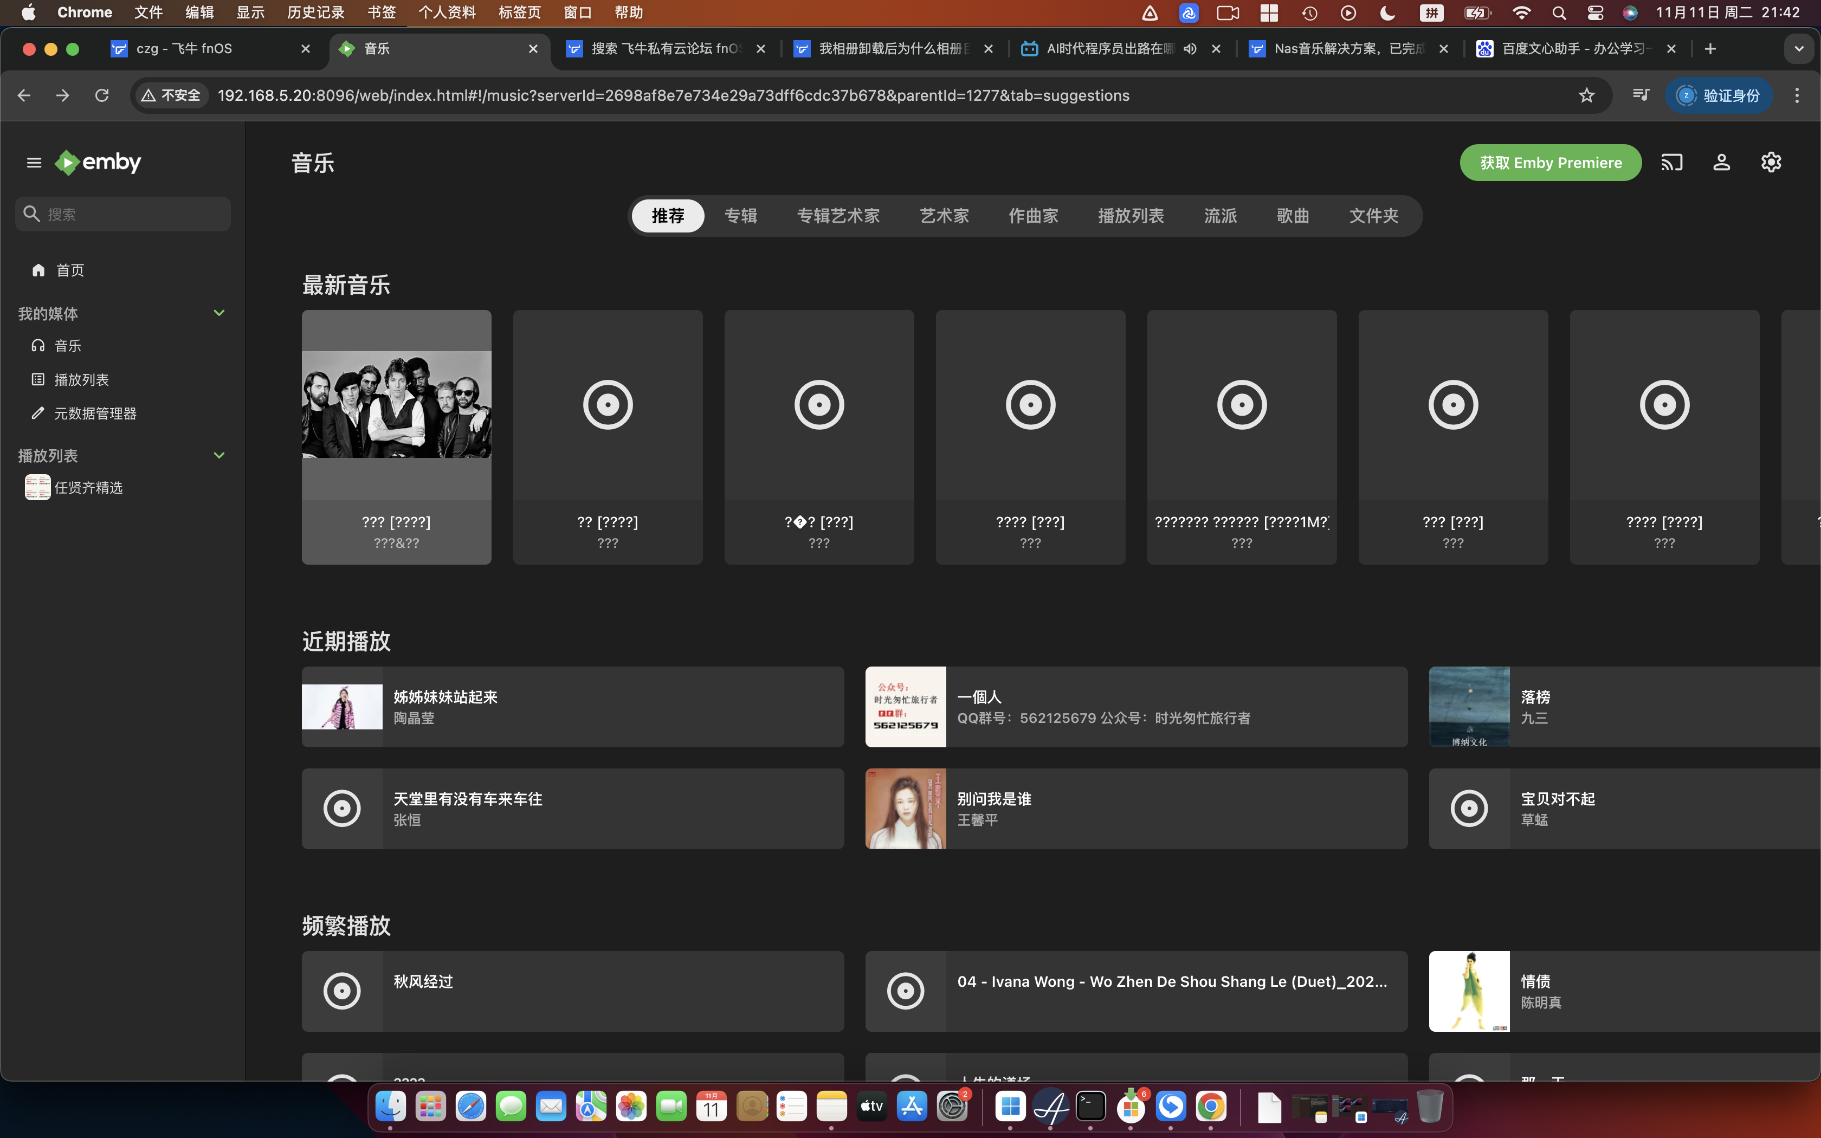
Task: Open Emby settings gear icon
Action: click(x=1771, y=163)
